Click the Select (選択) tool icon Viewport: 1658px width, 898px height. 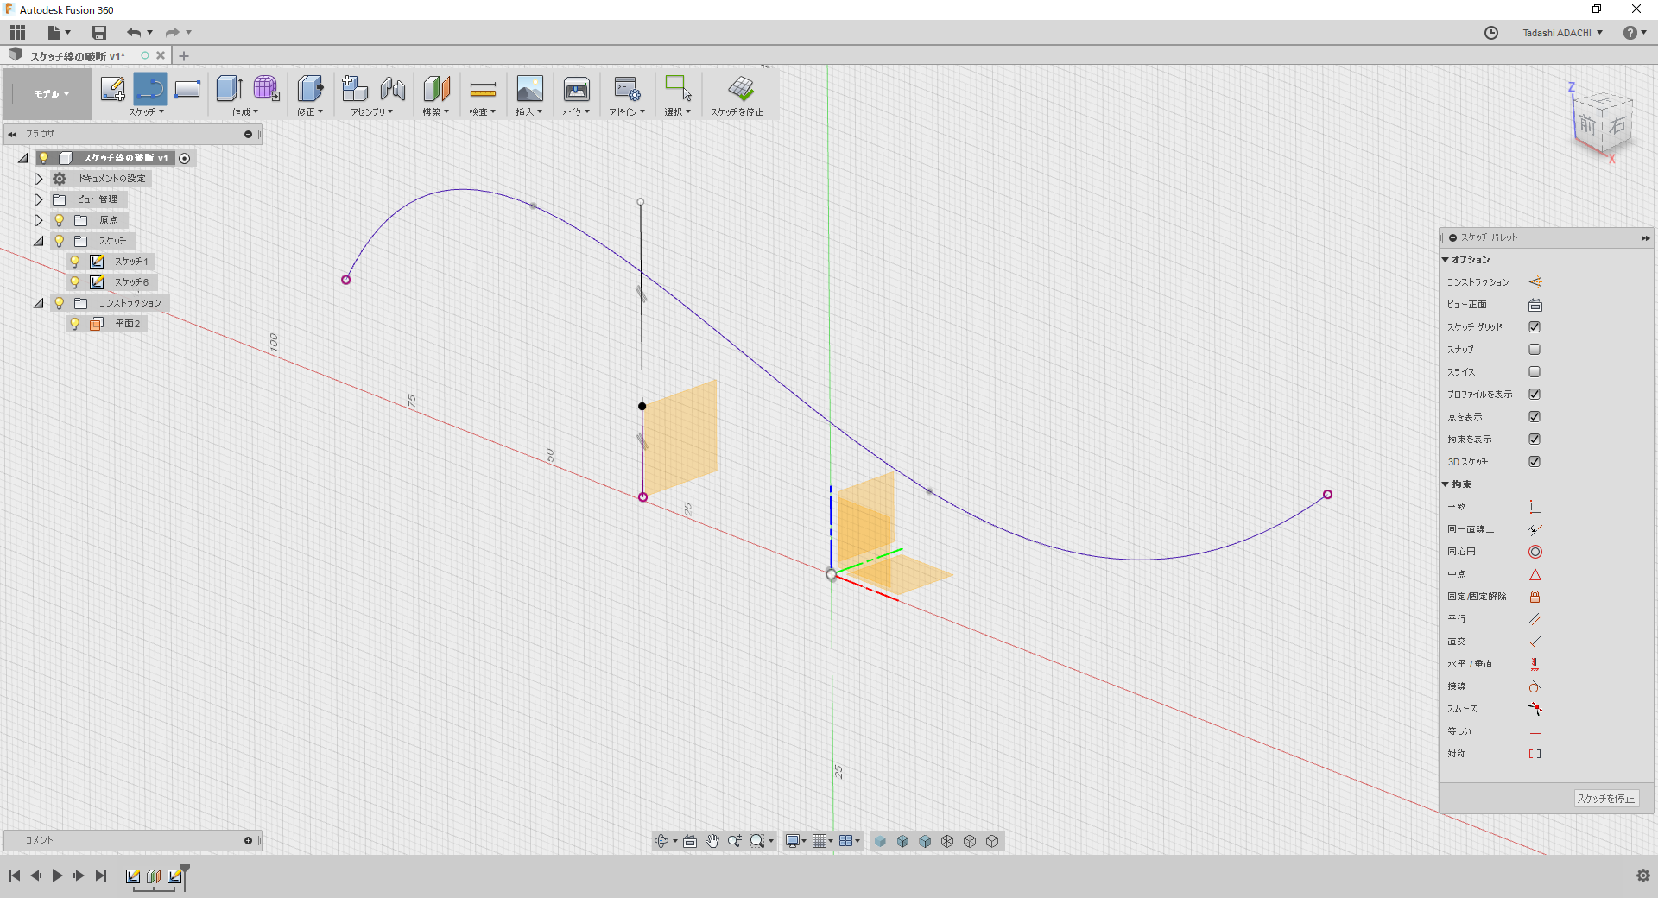tap(678, 88)
